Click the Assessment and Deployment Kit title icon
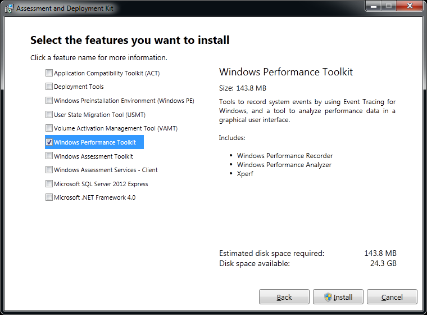 (x=9, y=8)
